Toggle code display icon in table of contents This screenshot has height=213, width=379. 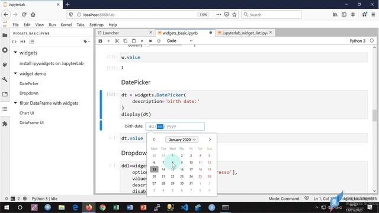(14, 41)
